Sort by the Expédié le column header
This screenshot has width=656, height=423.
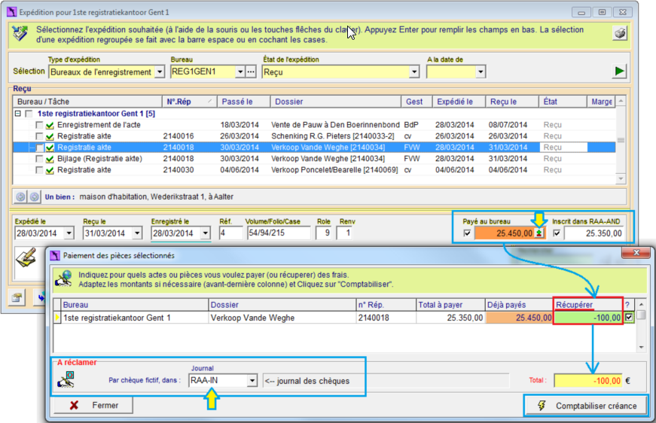click(459, 102)
